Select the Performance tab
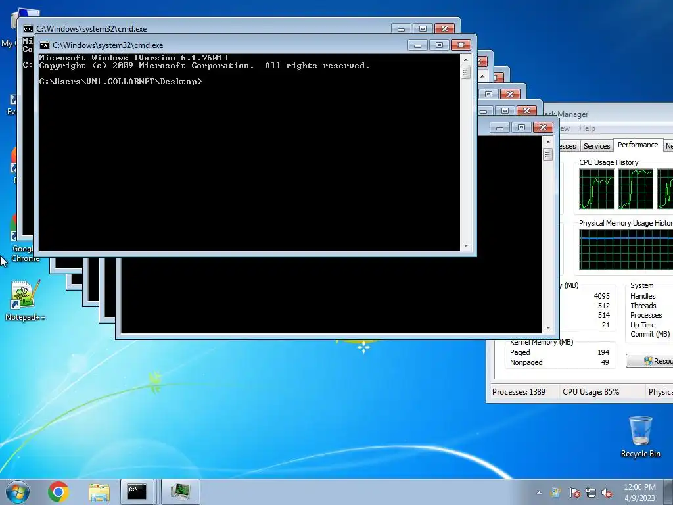The image size is (673, 505). point(638,145)
